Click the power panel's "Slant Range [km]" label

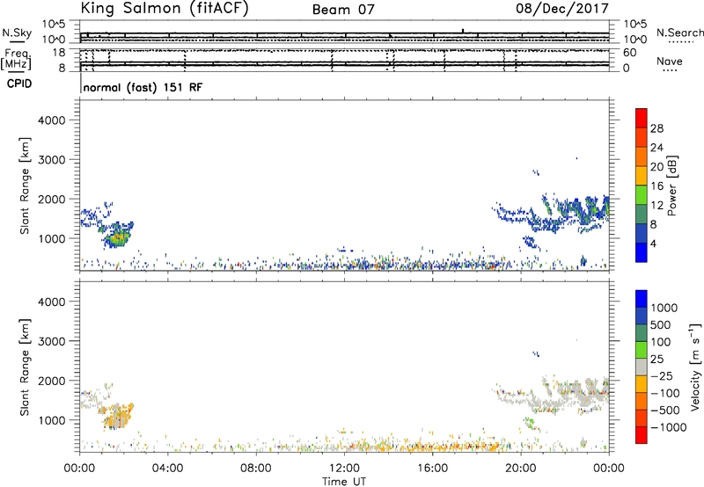point(25,185)
